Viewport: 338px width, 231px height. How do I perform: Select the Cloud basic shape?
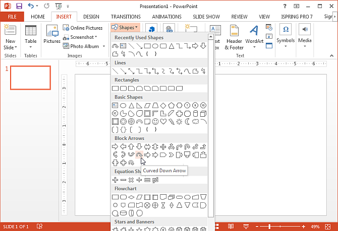point(195,122)
